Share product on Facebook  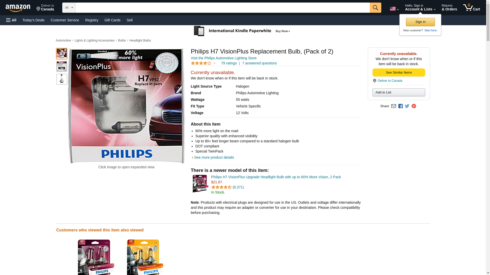[400, 106]
